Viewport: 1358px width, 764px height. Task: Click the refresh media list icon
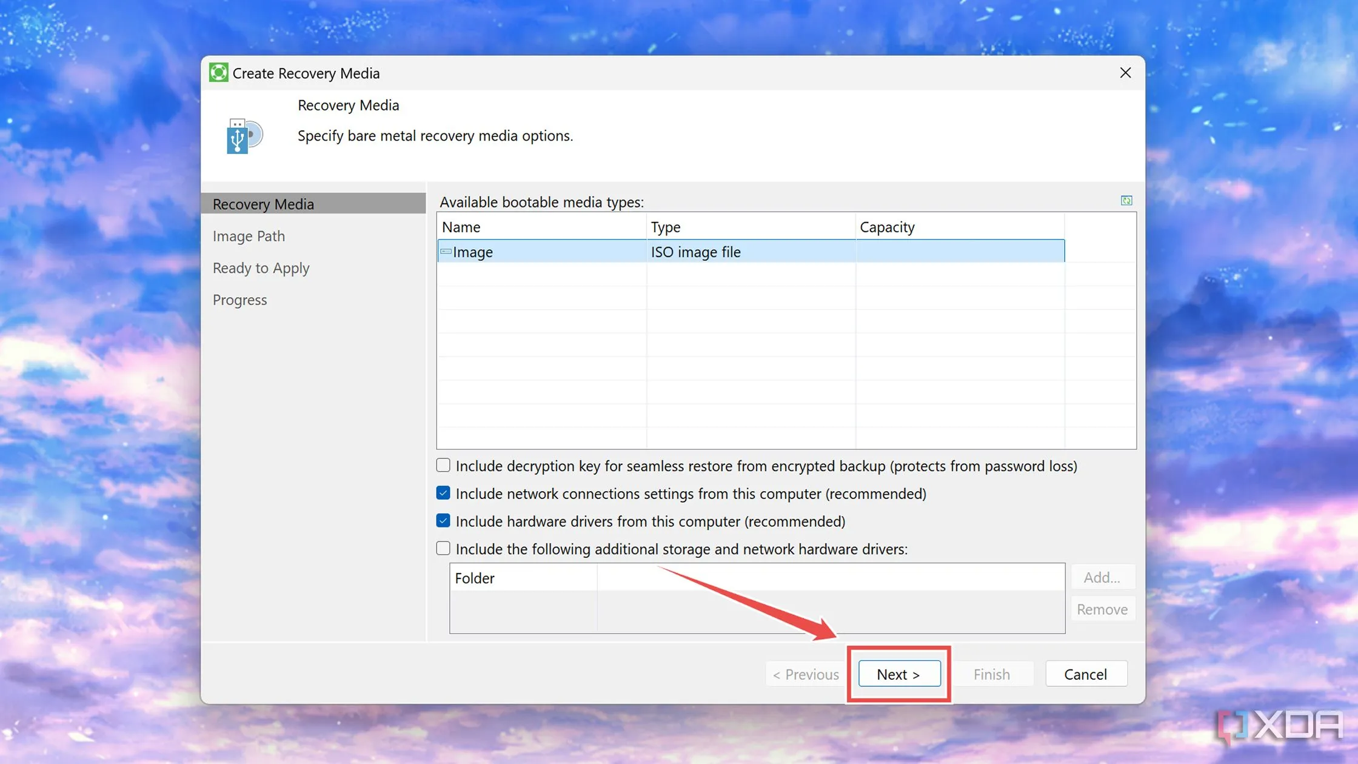[1126, 201]
